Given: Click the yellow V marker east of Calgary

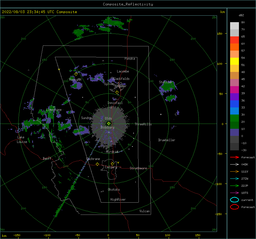Looking at the screenshot, I should pyautogui.click(x=118, y=163).
